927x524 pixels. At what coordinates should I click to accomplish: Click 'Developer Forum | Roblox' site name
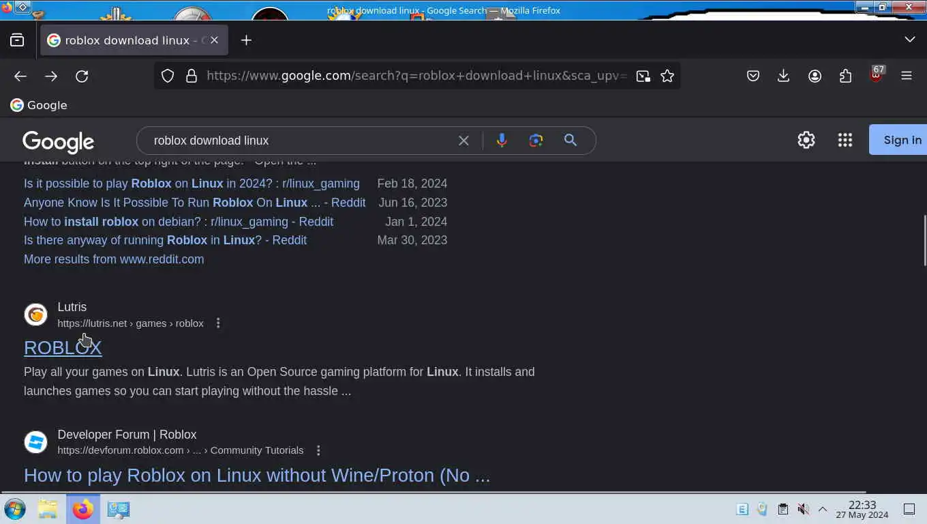click(127, 435)
